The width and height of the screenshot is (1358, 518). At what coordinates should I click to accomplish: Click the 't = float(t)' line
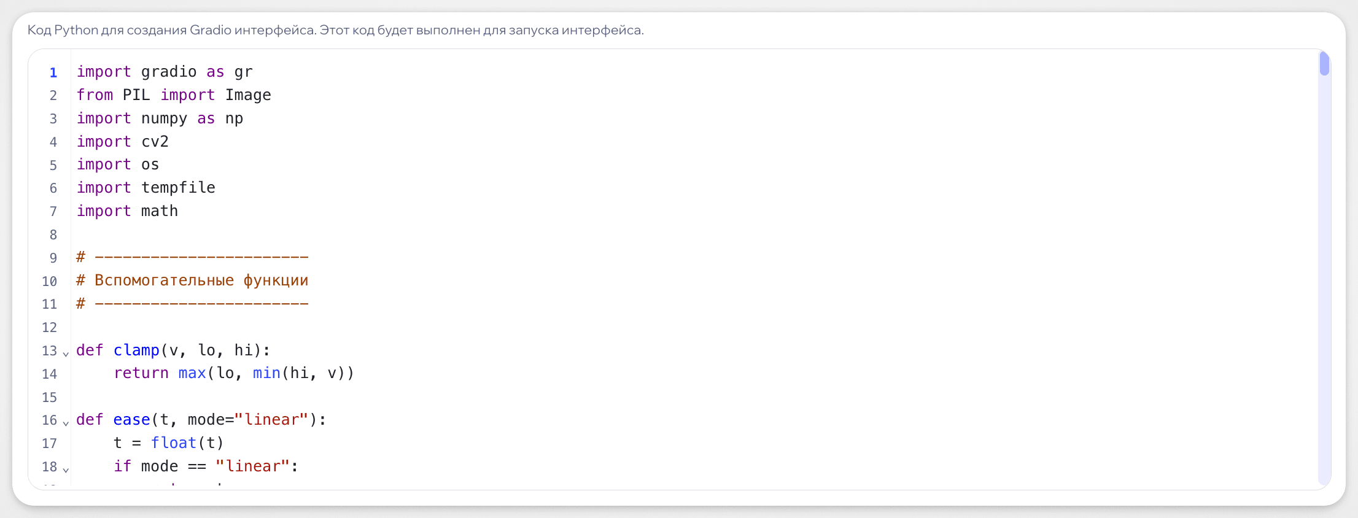169,443
